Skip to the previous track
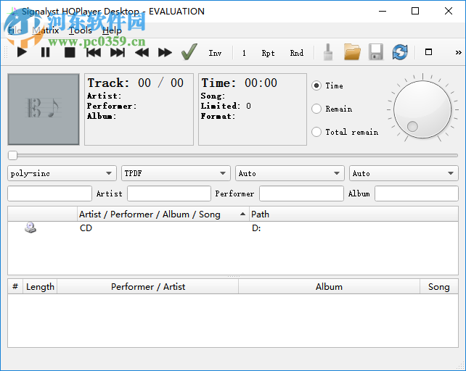 (x=94, y=52)
